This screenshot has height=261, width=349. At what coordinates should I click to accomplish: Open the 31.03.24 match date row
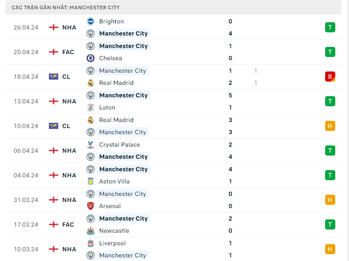coord(25,200)
